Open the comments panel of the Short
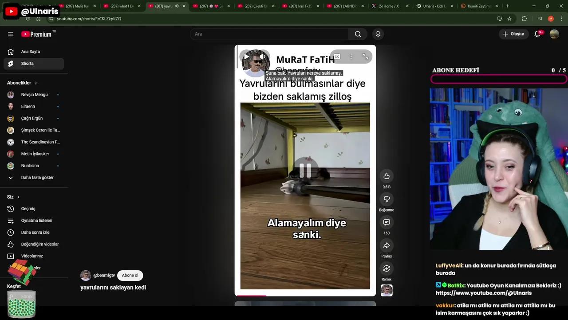The width and height of the screenshot is (568, 320). [x=387, y=222]
